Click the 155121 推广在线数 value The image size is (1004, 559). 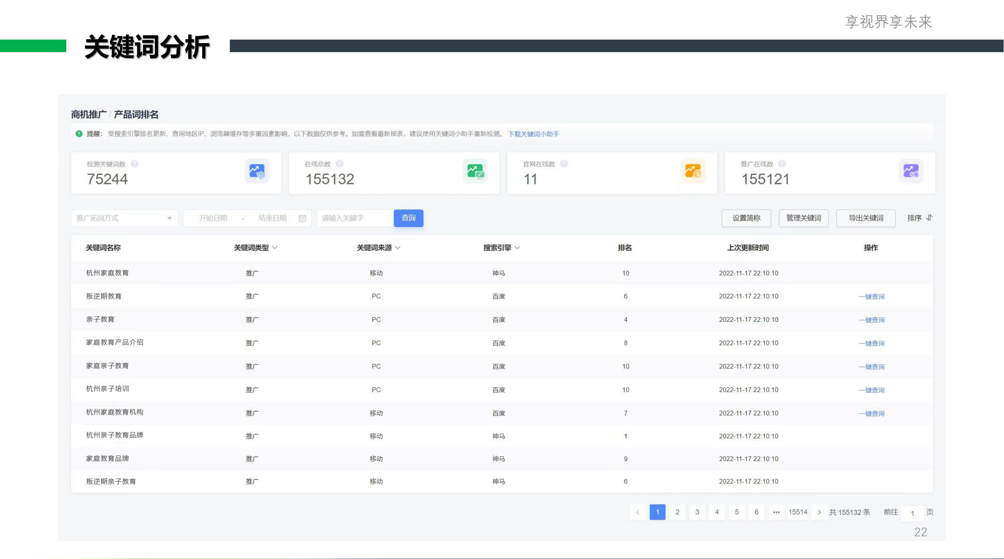pyautogui.click(x=765, y=179)
